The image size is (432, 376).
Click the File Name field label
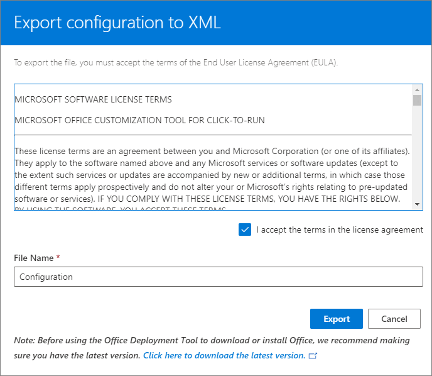35,258
